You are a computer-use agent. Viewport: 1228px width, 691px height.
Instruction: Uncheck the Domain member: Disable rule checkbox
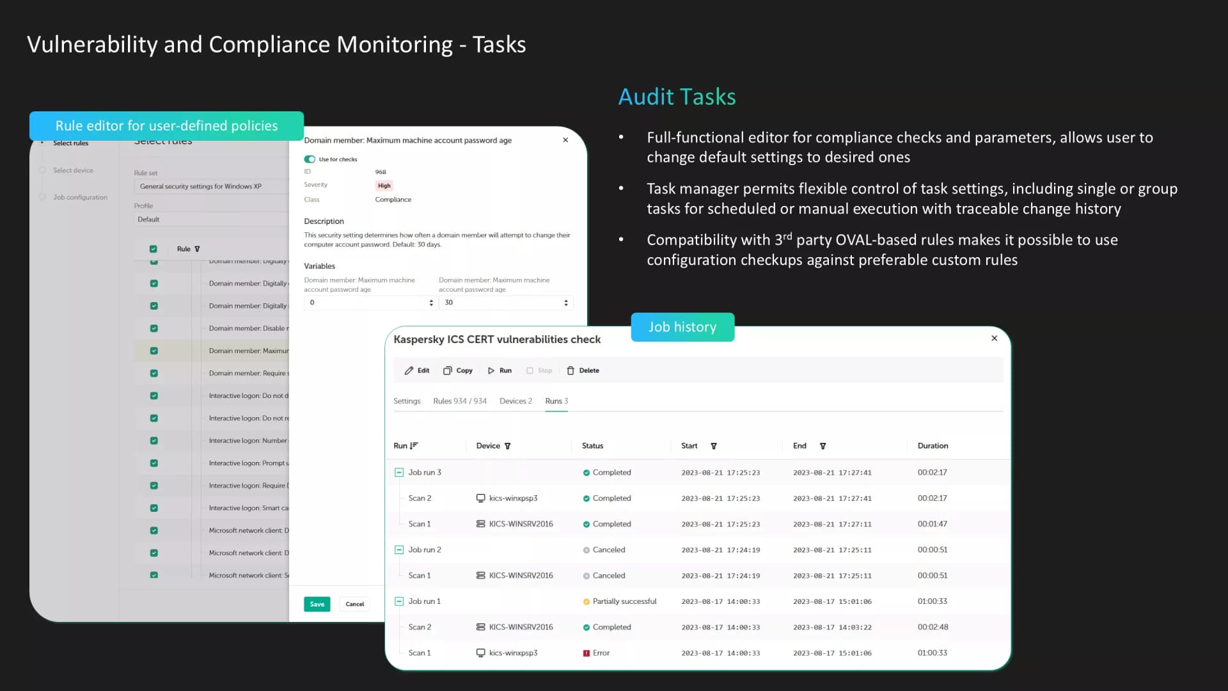coord(153,328)
